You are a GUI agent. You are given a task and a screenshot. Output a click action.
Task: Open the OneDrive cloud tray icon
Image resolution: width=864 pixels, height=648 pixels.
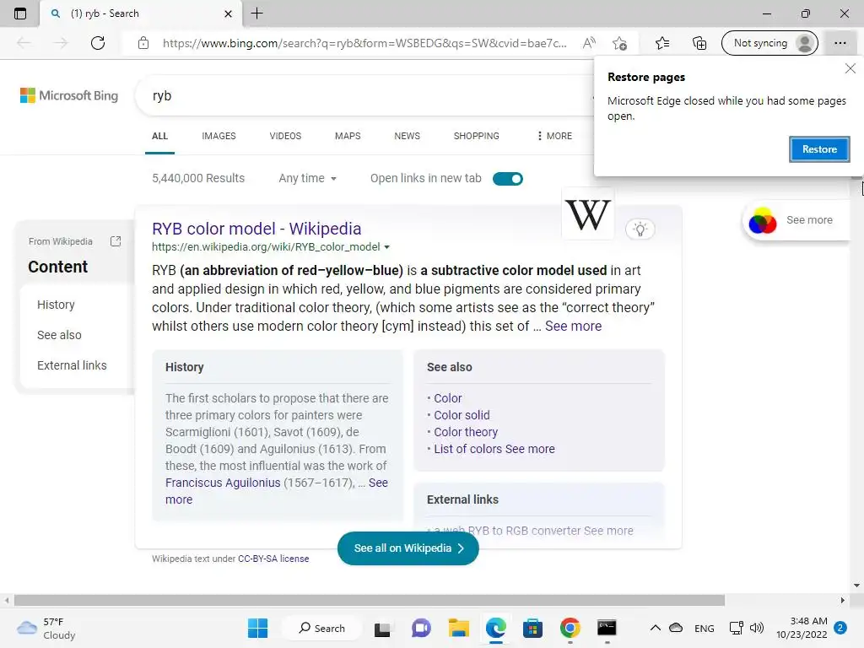[676, 628]
